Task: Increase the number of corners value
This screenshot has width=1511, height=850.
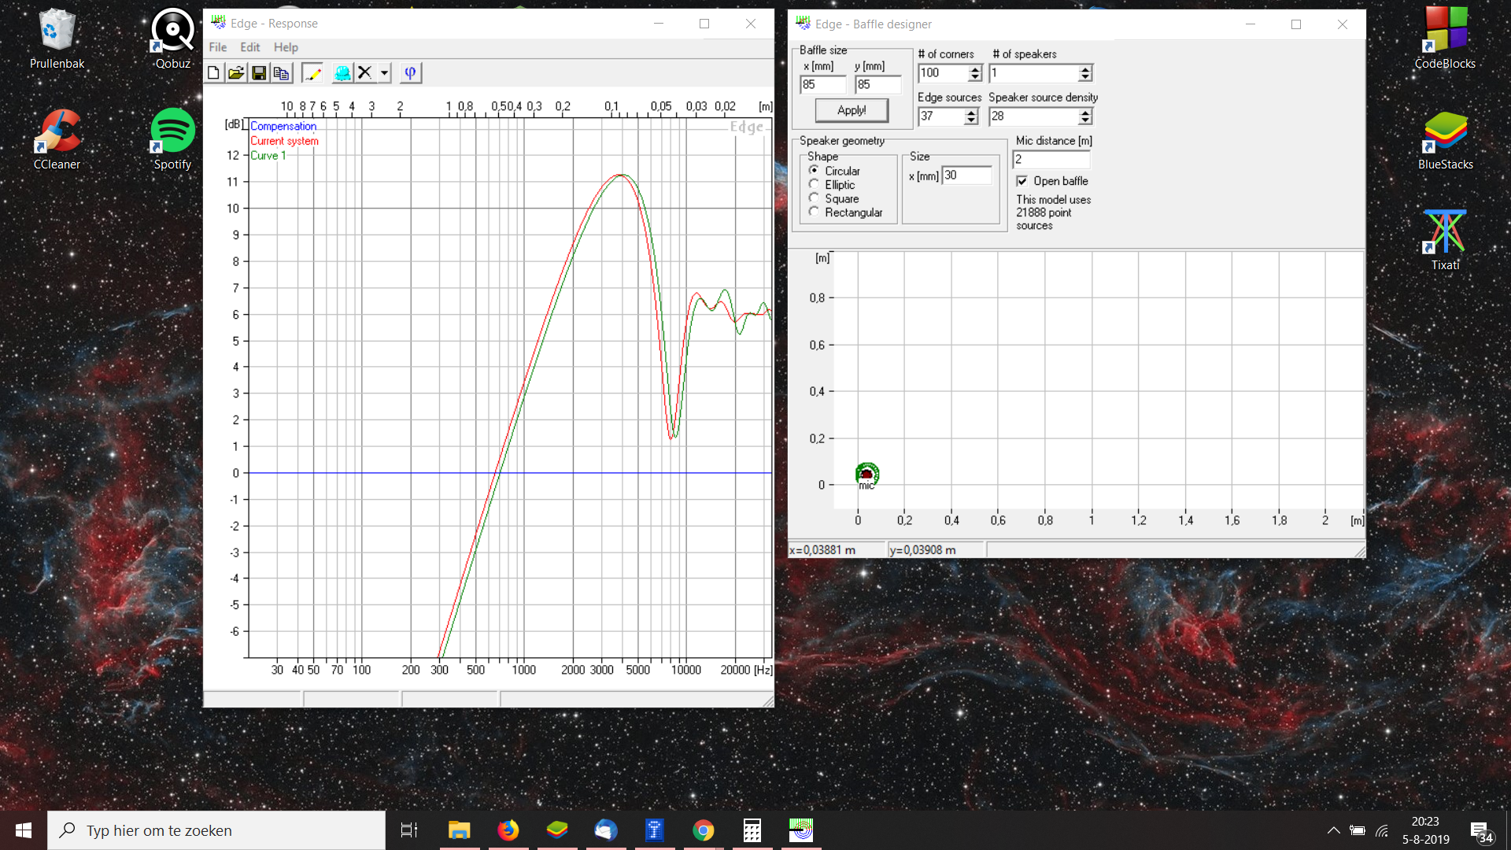Action: [x=975, y=69]
